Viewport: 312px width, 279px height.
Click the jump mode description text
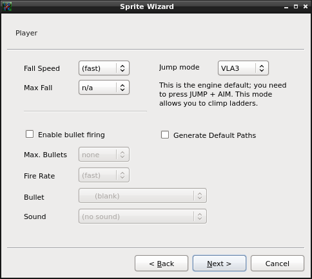(x=222, y=94)
